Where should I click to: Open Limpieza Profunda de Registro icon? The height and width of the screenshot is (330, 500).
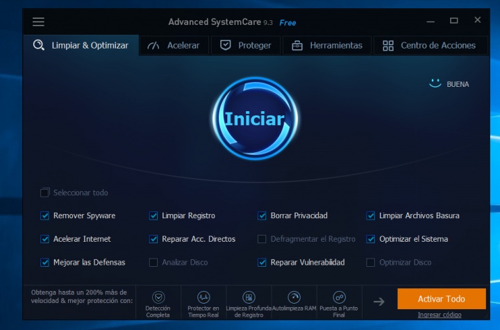249,297
